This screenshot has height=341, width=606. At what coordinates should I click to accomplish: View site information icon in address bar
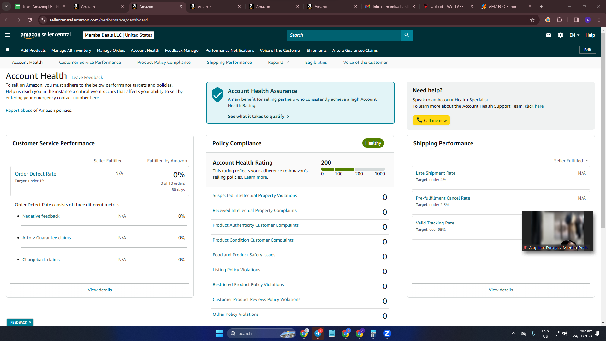43,20
